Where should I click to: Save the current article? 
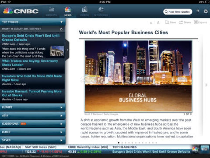click(x=170, y=22)
